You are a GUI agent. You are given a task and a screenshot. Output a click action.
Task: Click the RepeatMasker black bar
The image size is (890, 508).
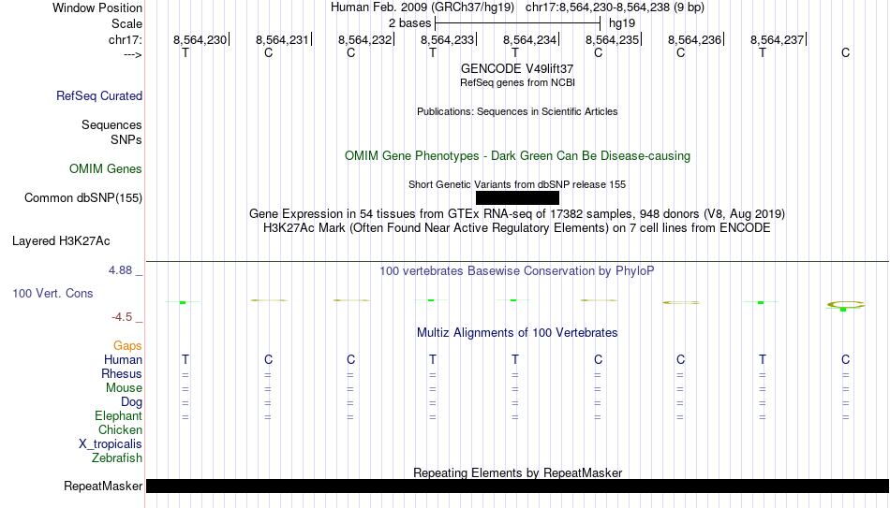tap(517, 486)
